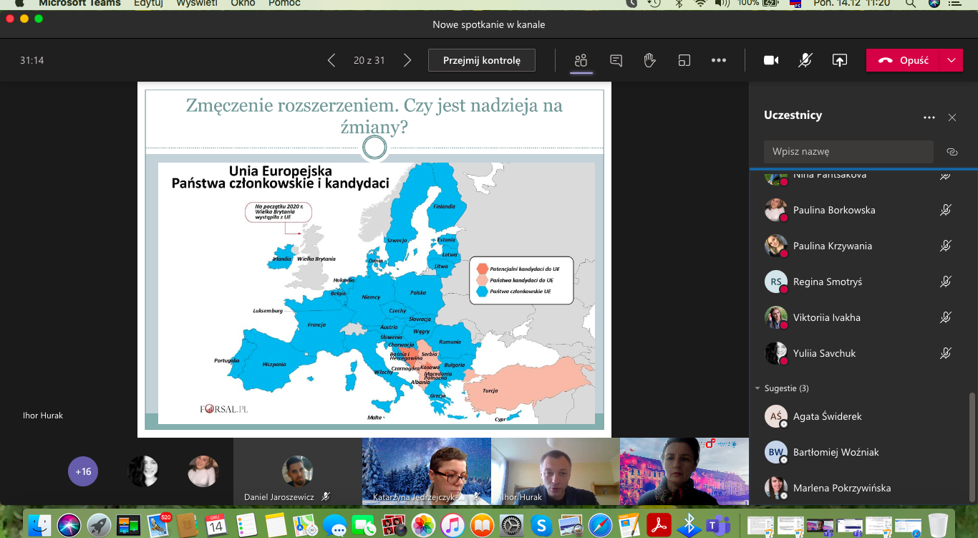Click the share content icon
The width and height of the screenshot is (978, 538).
(839, 61)
